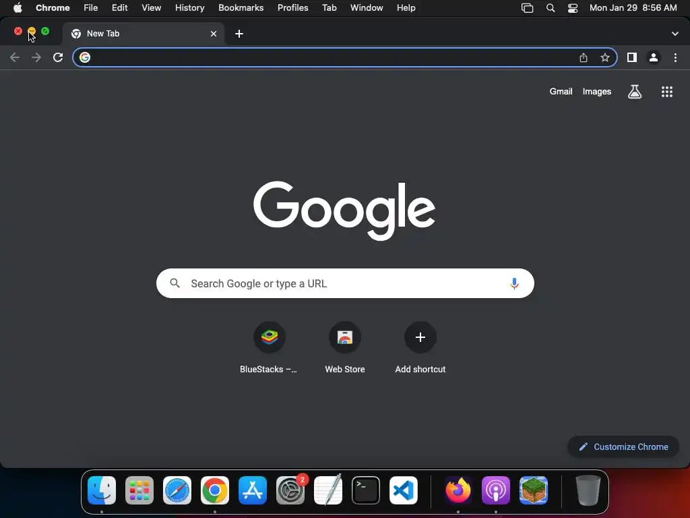Open Control Center in menu bar
Screen dimensions: 690x518
(x=573, y=8)
